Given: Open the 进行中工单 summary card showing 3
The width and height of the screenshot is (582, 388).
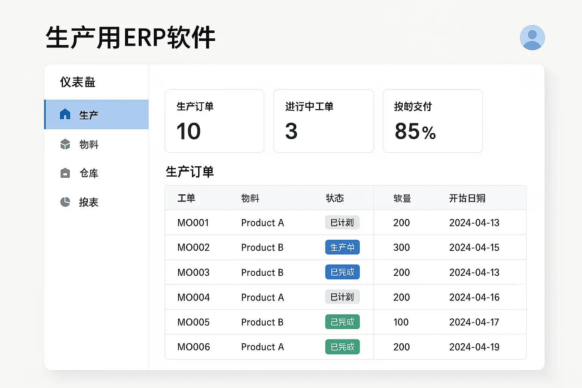Looking at the screenshot, I should [x=323, y=121].
